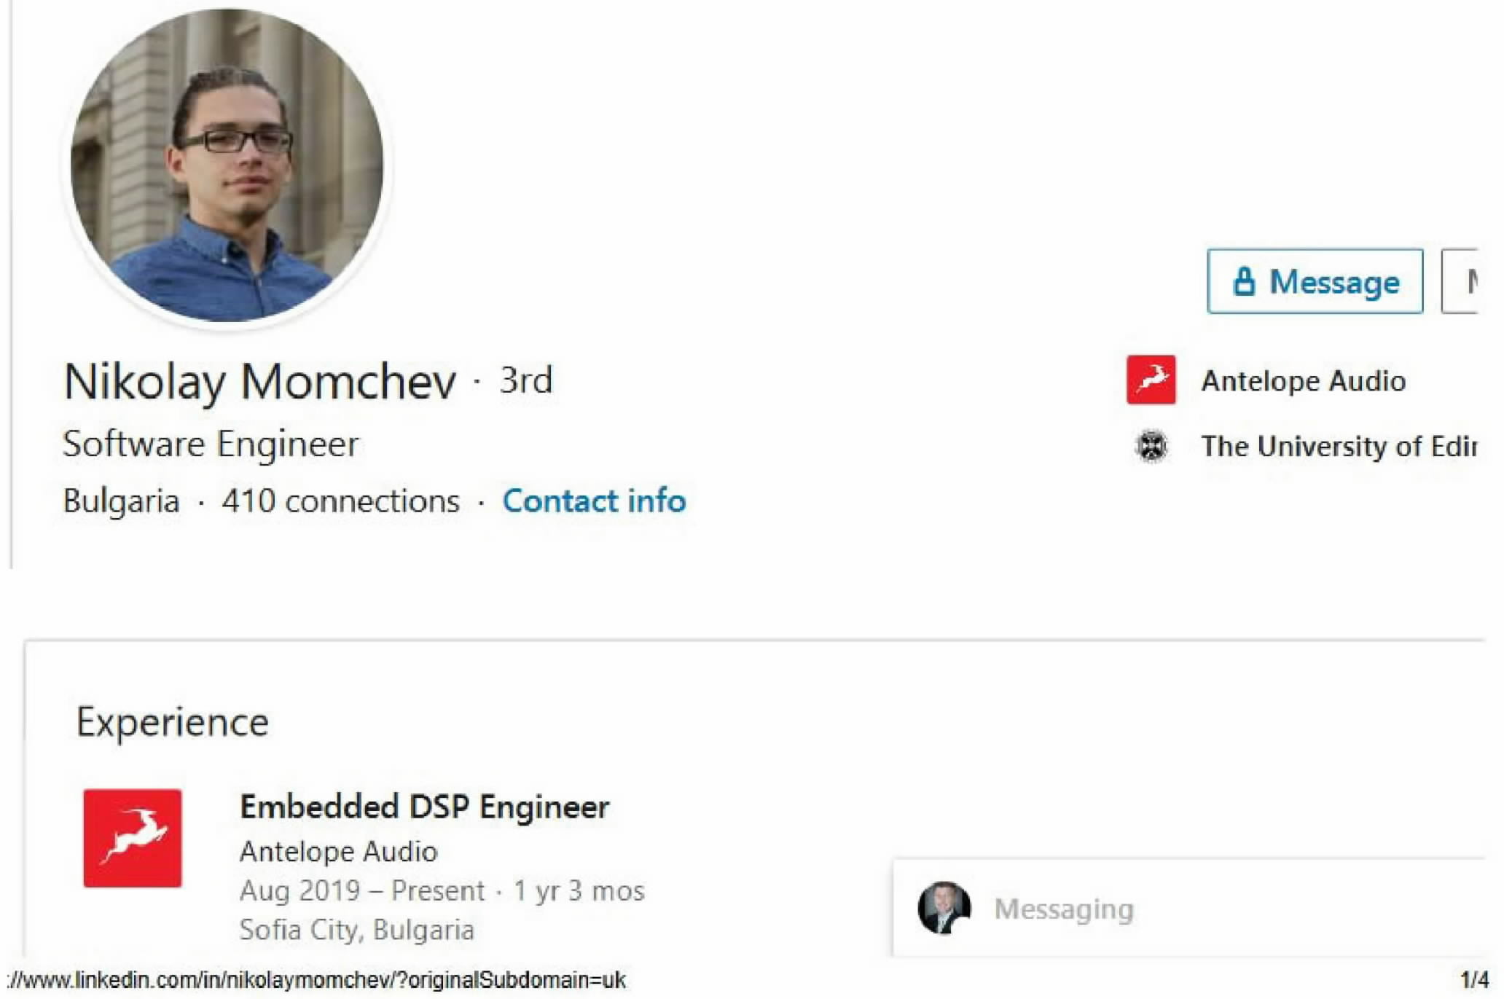Click the Experience section heading
This screenshot has width=1504, height=999.
coord(173,722)
